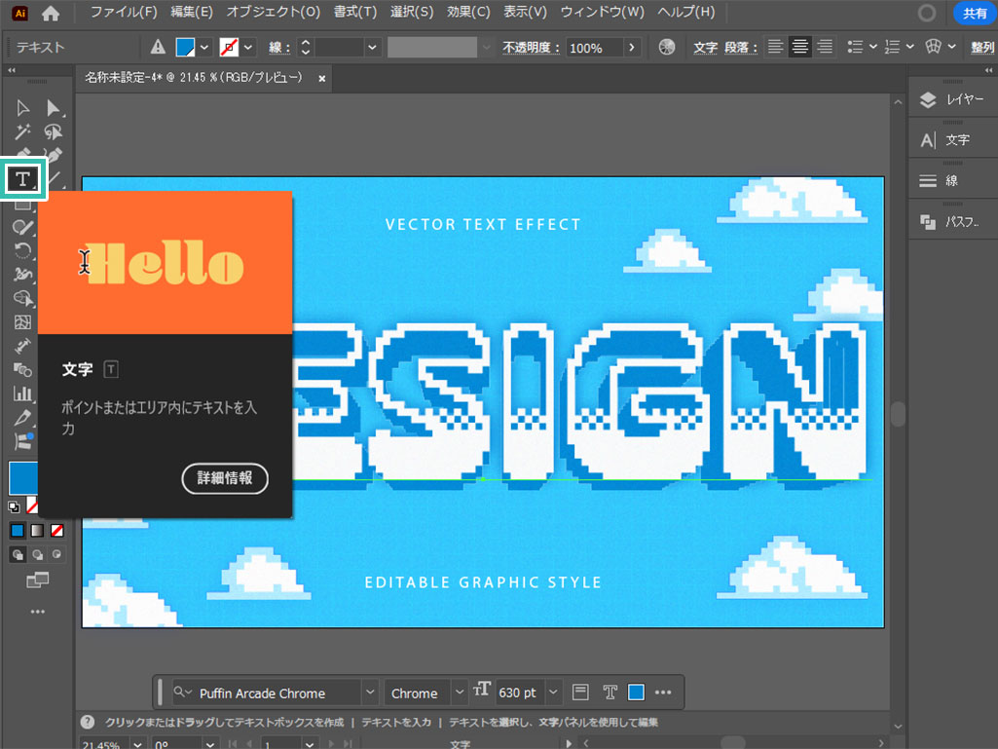The width and height of the screenshot is (998, 749).
Task: Open the Layers (レイヤー) panel
Action: 952,99
